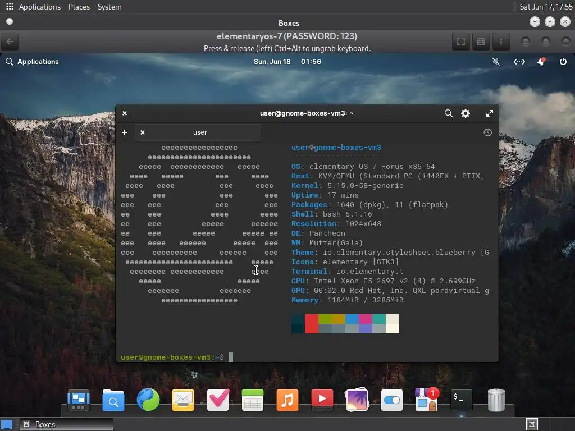The height and width of the screenshot is (431, 575).
Task: Launch Mail from the dock
Action: [x=183, y=400]
